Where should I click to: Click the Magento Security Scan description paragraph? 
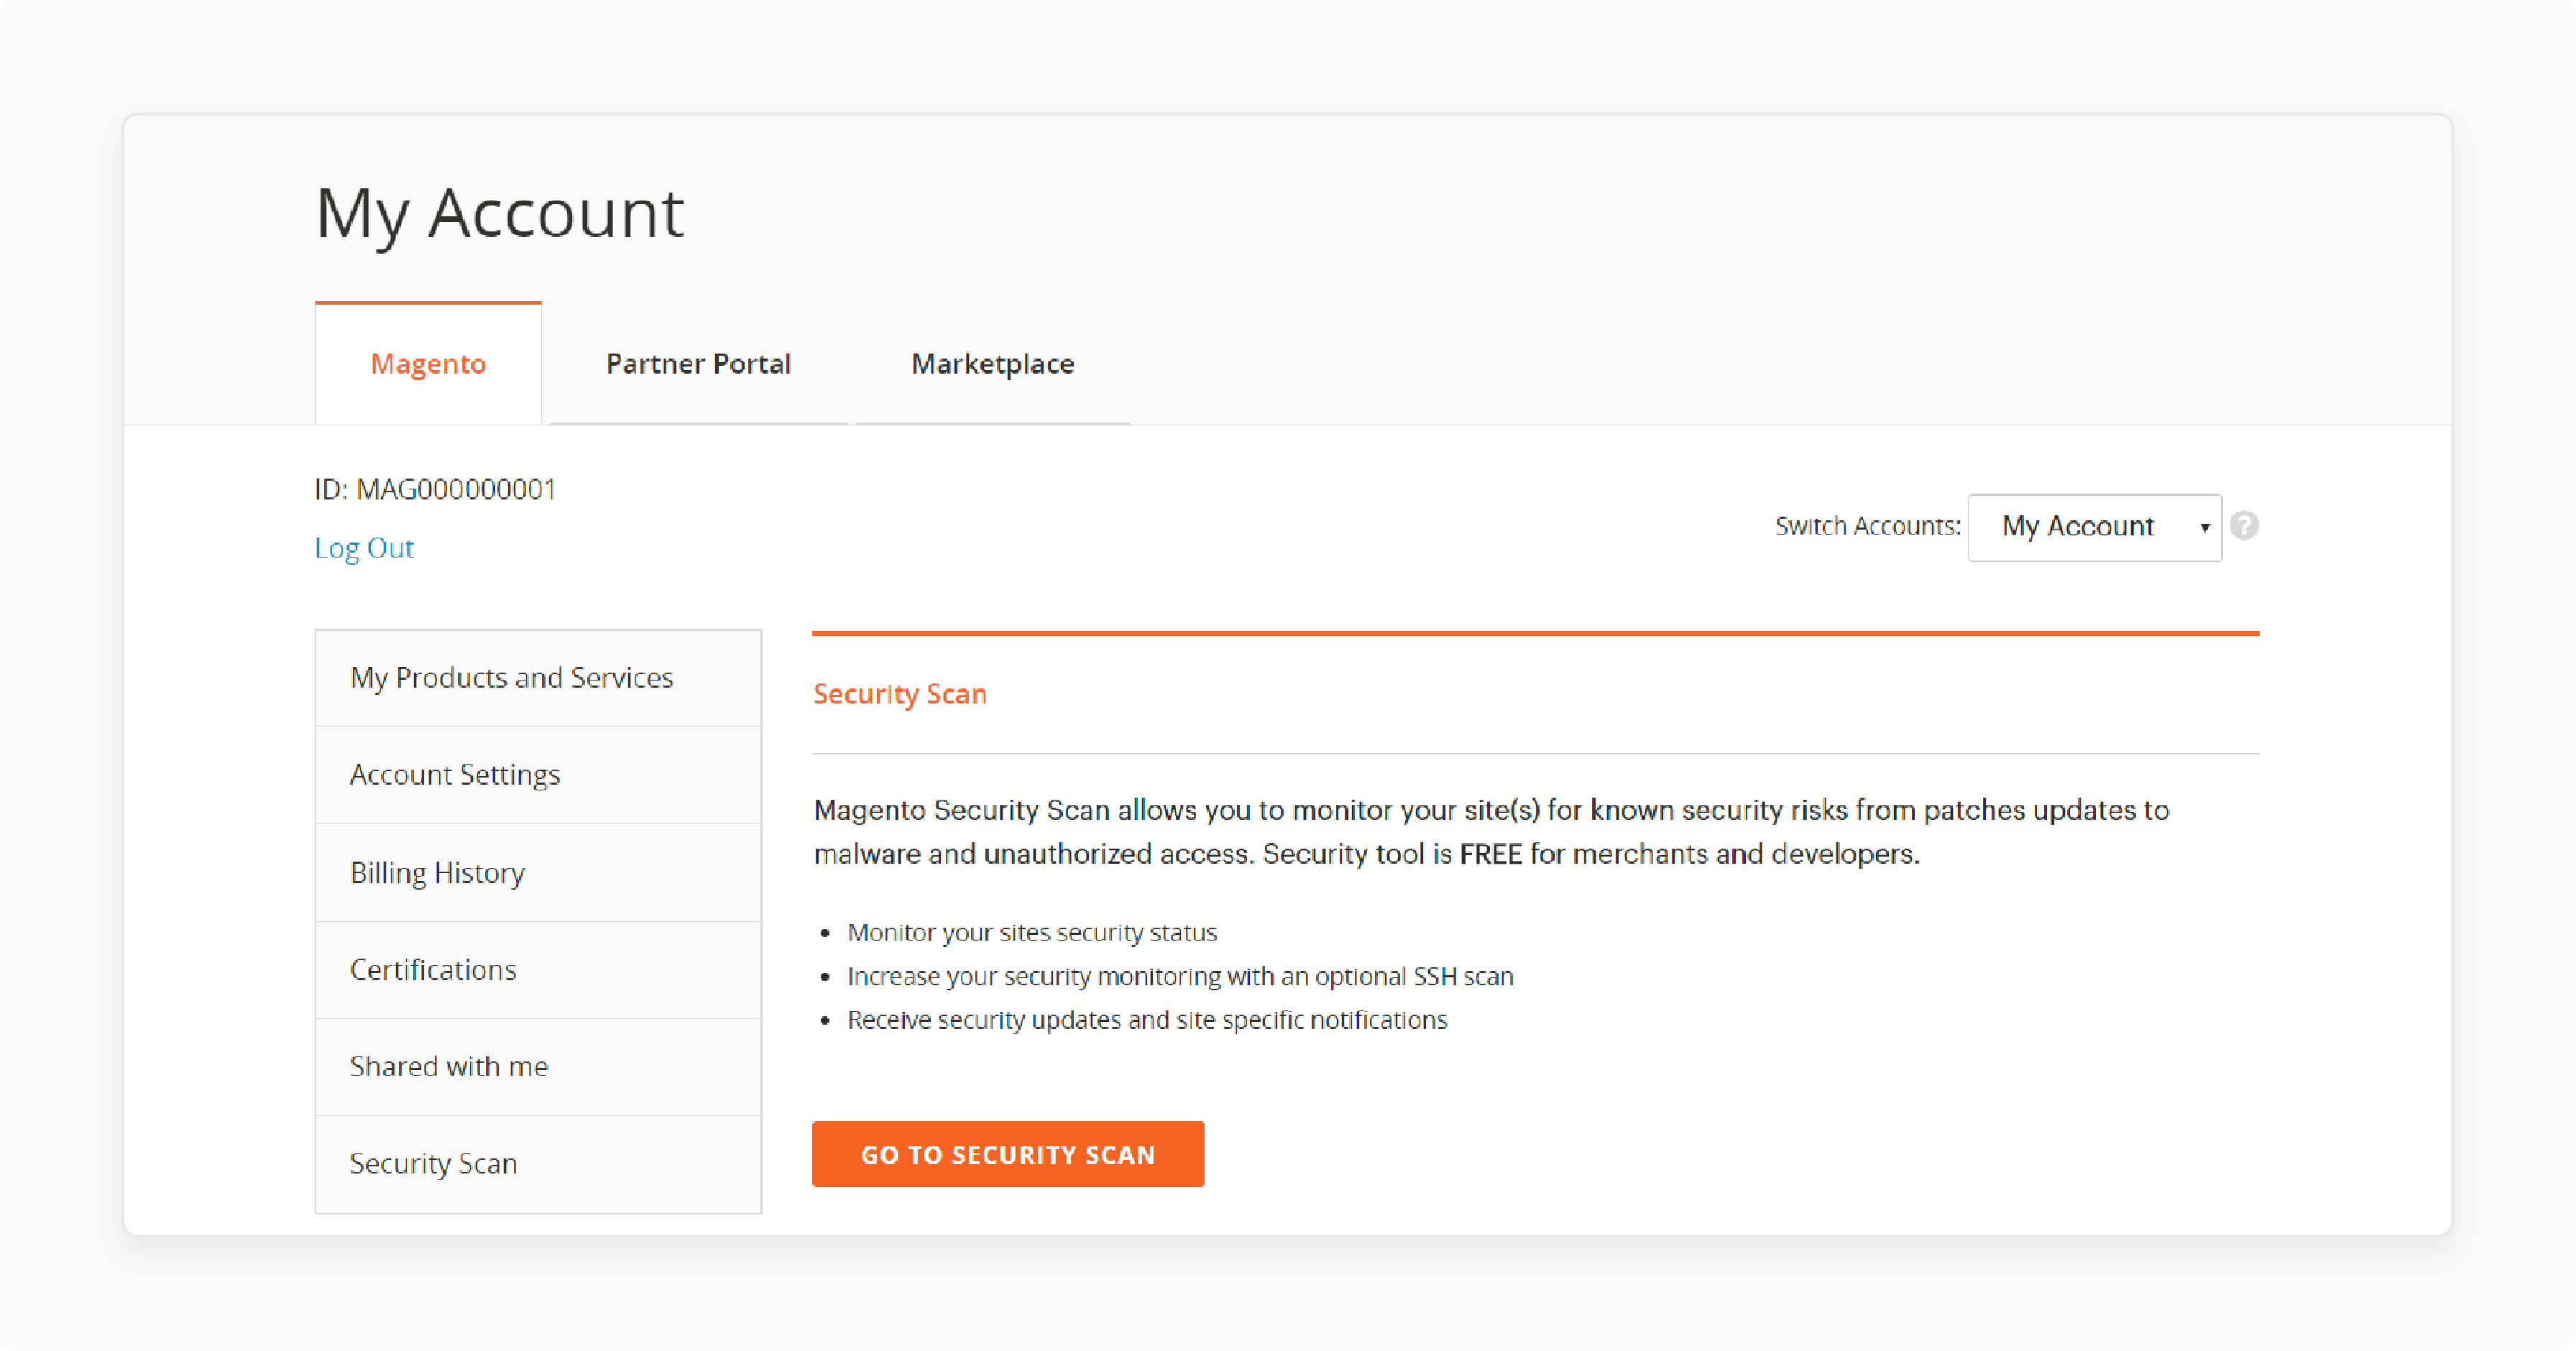coord(1491,832)
